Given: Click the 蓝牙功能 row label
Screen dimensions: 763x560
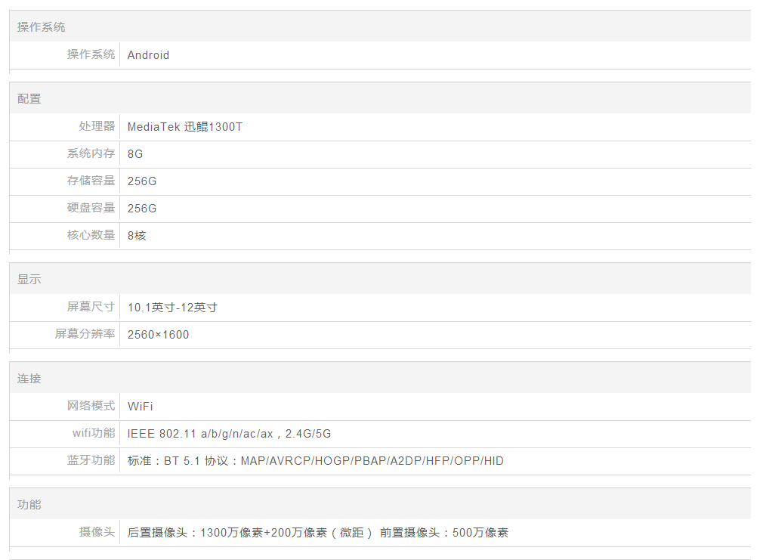Looking at the screenshot, I should click(91, 460).
